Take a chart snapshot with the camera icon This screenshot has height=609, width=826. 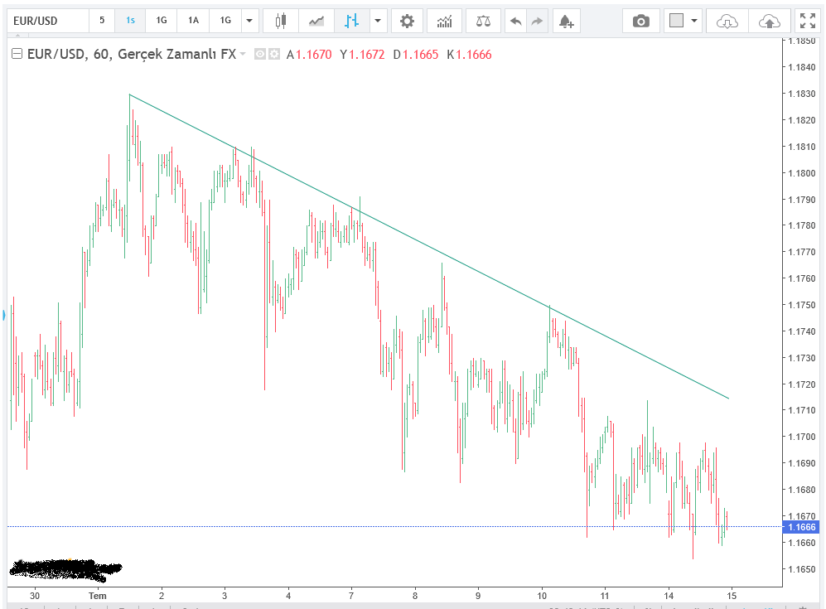pyautogui.click(x=640, y=21)
